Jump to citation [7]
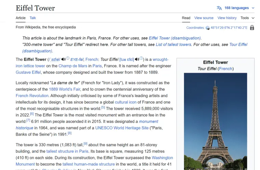The height and width of the screenshot is (170, 260). click(28, 120)
